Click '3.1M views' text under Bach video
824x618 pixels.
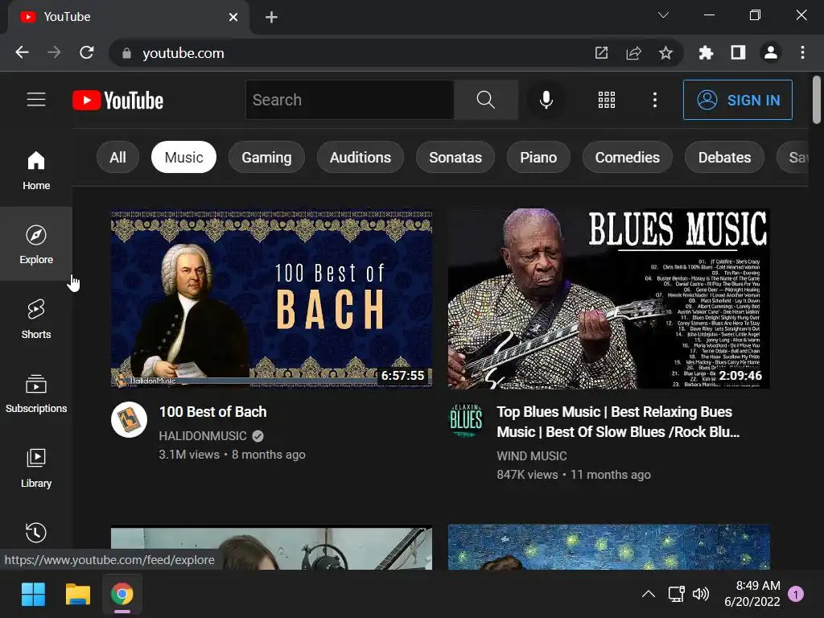click(189, 455)
